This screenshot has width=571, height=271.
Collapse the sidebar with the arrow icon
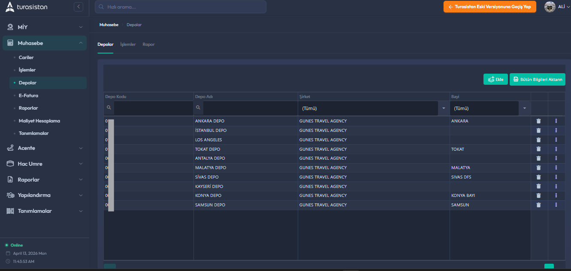pyautogui.click(x=78, y=7)
